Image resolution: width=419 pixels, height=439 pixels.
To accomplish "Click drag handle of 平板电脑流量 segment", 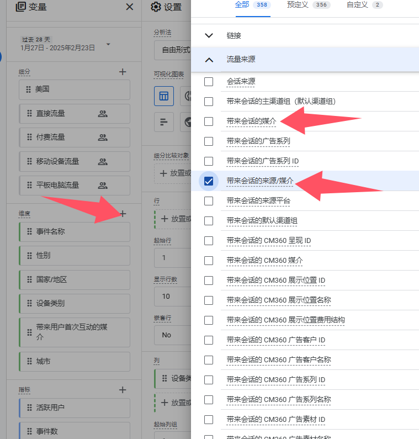I will coord(29,185).
